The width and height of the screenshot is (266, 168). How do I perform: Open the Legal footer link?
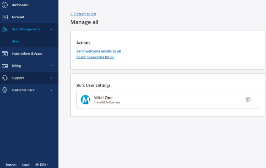pyautogui.click(x=26, y=165)
